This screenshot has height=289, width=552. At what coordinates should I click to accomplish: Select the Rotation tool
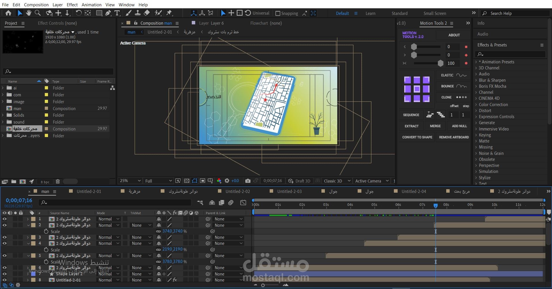point(78,13)
